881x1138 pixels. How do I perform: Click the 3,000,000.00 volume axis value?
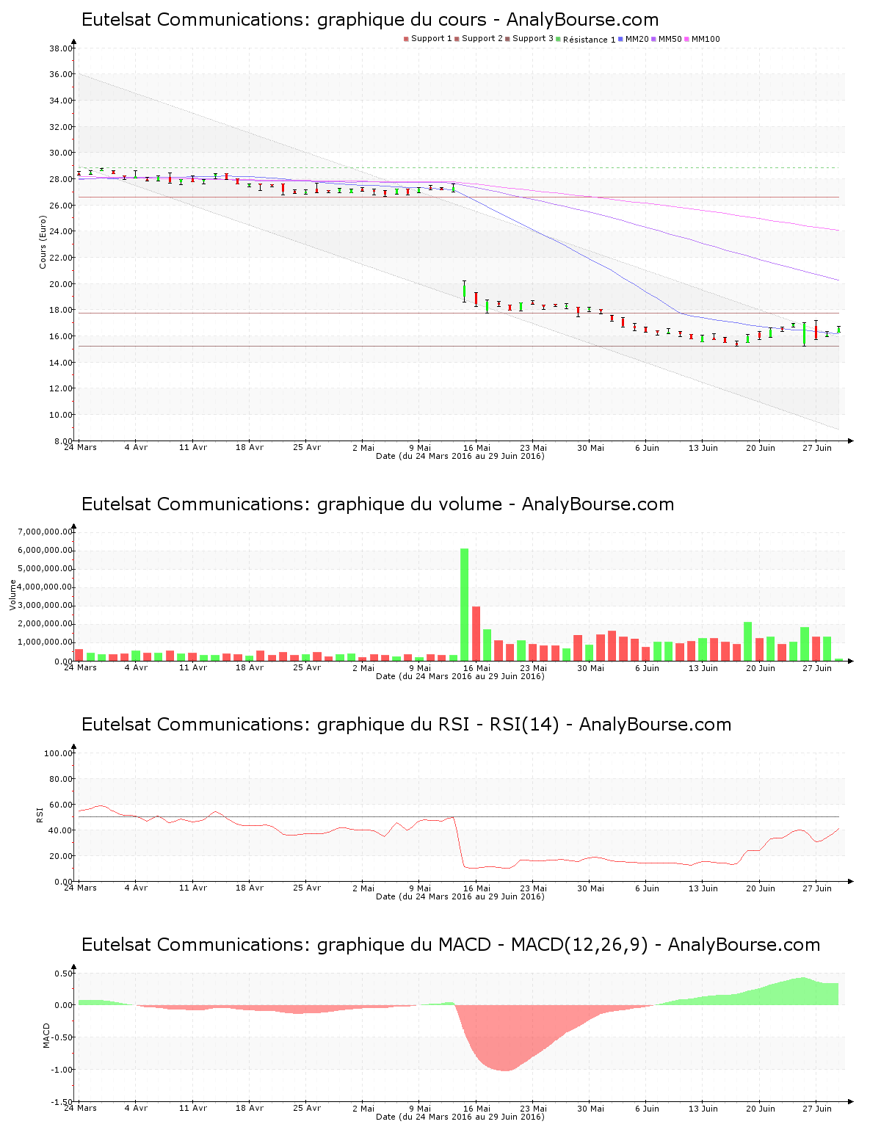coord(46,606)
